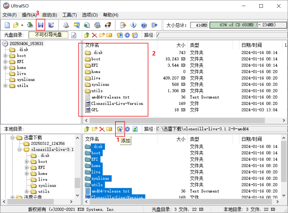Image resolution: width=288 pixels, height=213 pixels.
Task: Click the image pane Extract icon
Action: (120, 35)
